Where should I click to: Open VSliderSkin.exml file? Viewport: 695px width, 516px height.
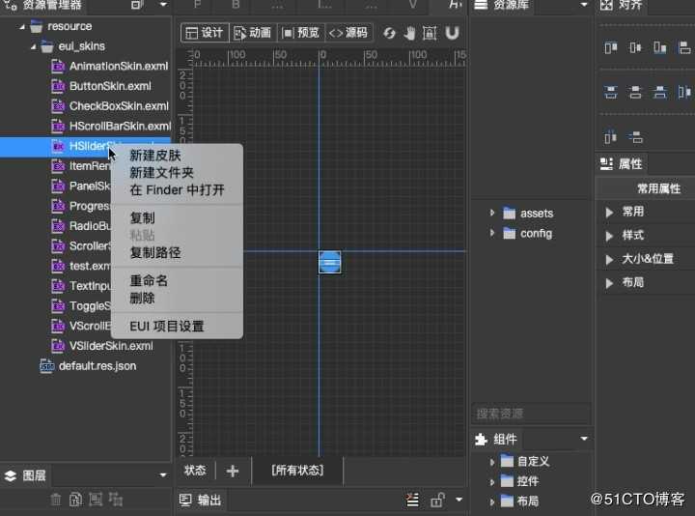(x=111, y=346)
